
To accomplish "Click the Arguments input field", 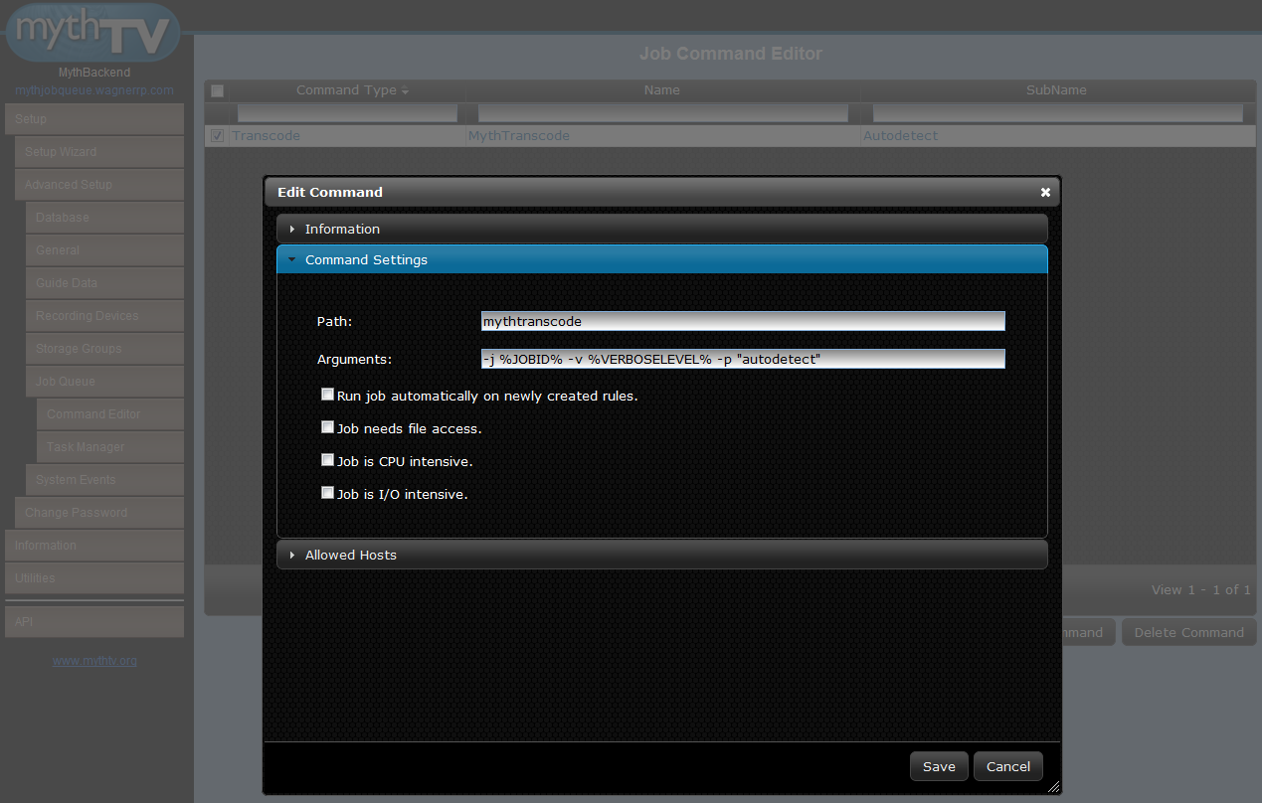I will [742, 359].
